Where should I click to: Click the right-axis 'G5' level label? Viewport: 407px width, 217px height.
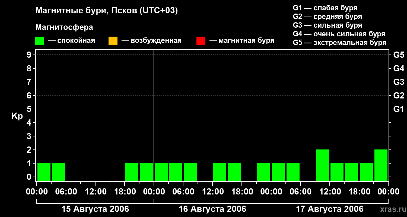coord(399,55)
